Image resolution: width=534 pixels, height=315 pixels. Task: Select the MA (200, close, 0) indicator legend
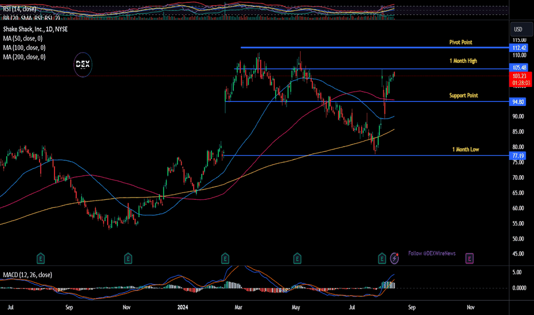click(x=24, y=57)
